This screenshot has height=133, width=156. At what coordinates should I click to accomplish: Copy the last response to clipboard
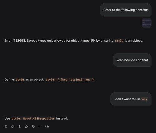pos(13,126)
